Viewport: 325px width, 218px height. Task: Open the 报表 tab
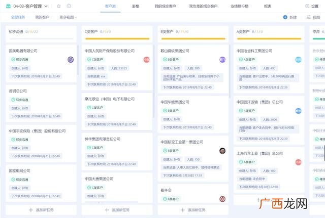(x=268, y=7)
